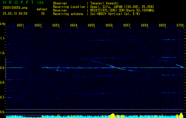Click the bright meteor echo near 0656
The width and height of the screenshot is (186, 118).
pos(112,66)
